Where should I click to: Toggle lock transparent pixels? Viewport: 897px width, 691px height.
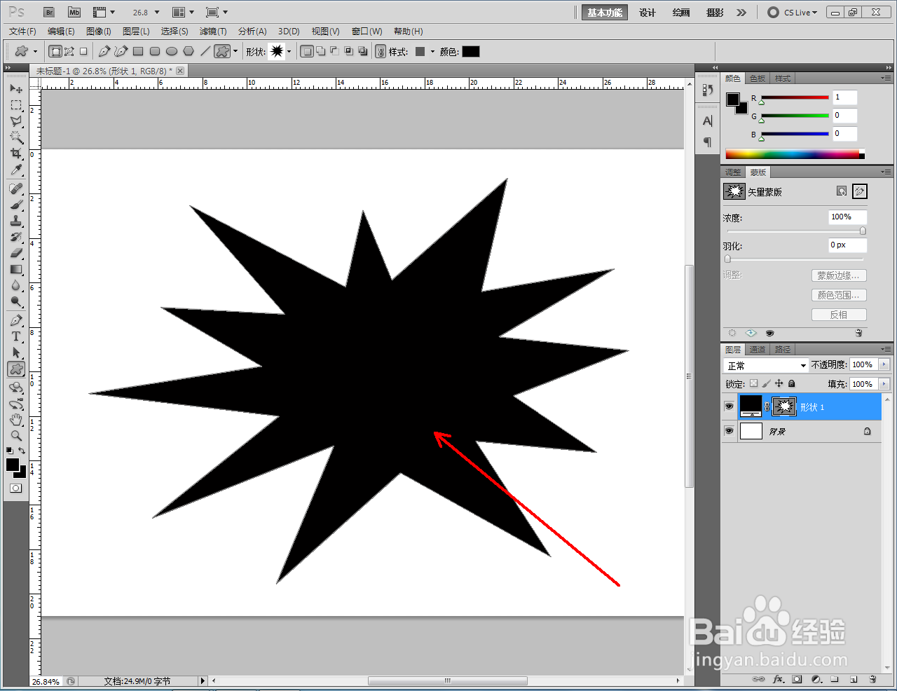pos(753,383)
